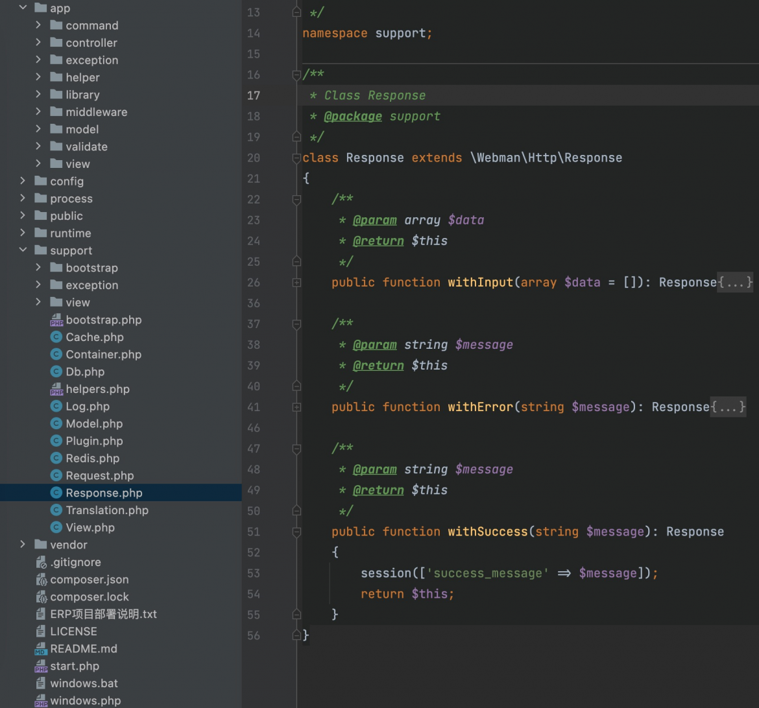The image size is (759, 708).
Task: Click the @package doc tag link
Action: point(353,117)
